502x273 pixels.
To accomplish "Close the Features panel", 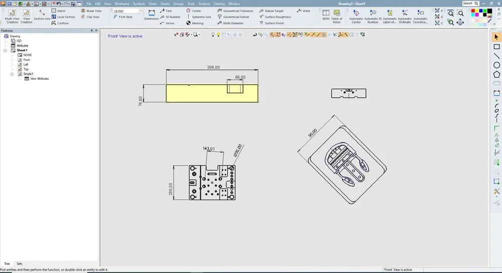I will tap(96, 31).
